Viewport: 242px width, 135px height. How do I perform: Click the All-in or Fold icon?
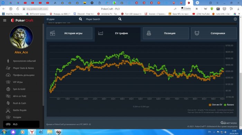pyautogui.click(x=8, y=96)
